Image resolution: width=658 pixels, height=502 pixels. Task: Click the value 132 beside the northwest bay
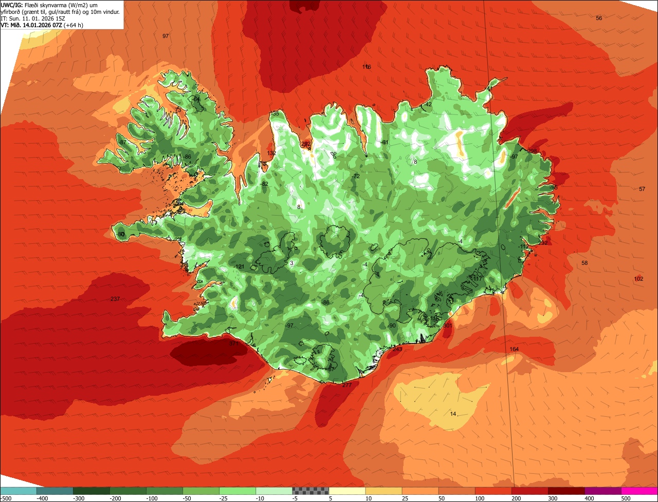[x=272, y=153]
